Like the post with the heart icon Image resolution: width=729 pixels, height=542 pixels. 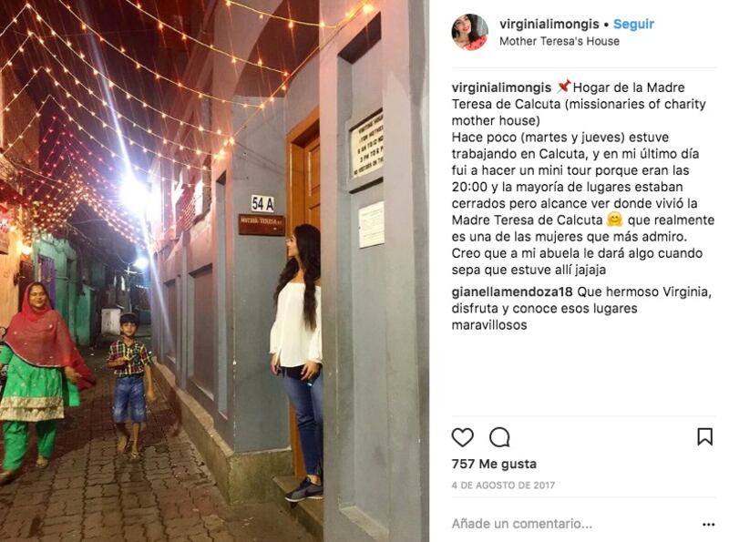[x=462, y=437]
